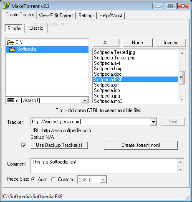Close the MakeTorrent window
This screenshot has height=202, width=192.
tap(183, 6)
